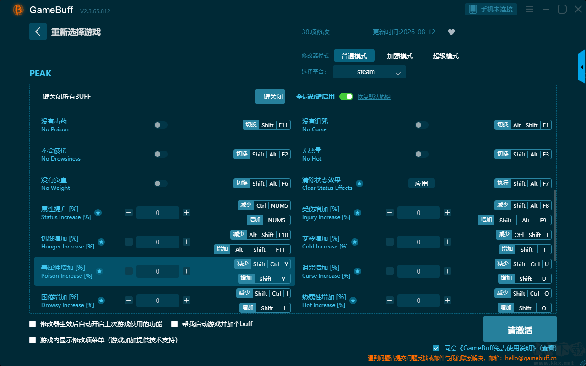Viewport: 586px width, 366px height.
Task: Click the 重新选择游戏 reselect game label
Action: pos(76,32)
